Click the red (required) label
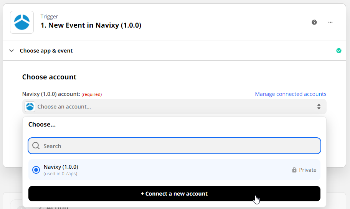Image resolution: width=350 pixels, height=209 pixels. pos(91,94)
